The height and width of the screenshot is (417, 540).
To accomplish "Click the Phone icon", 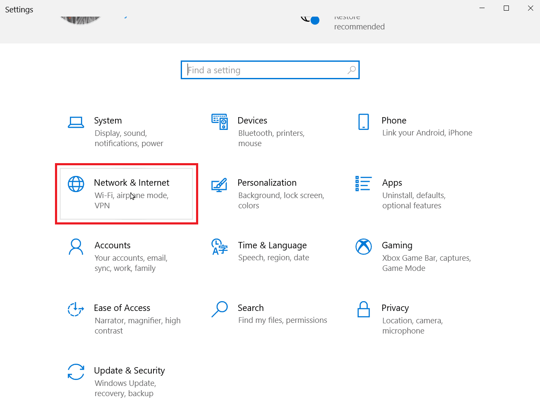I will pos(364,122).
